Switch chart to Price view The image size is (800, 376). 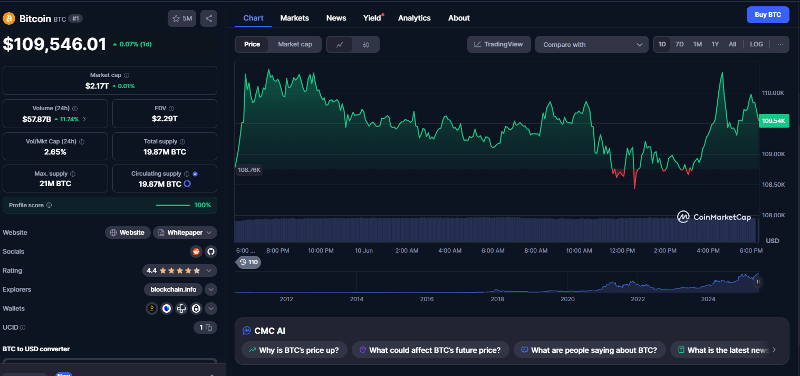(x=252, y=44)
